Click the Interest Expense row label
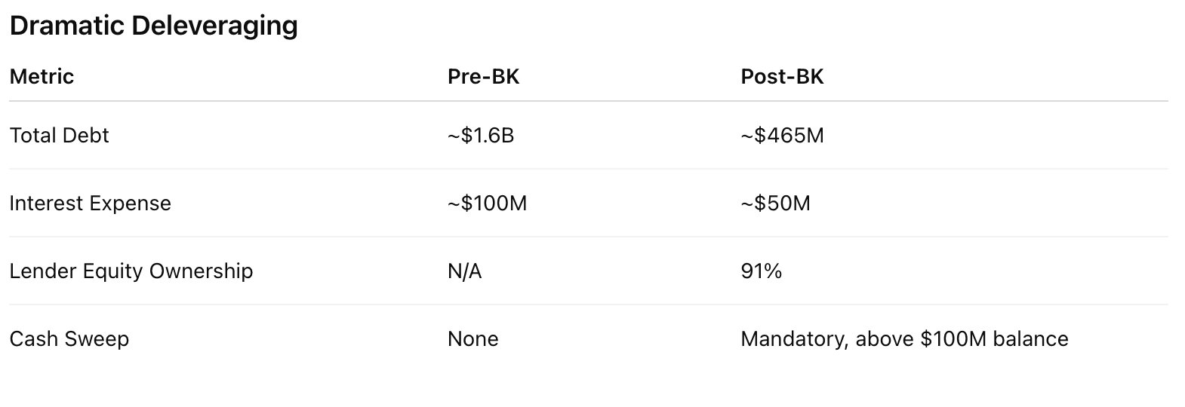 (x=90, y=203)
